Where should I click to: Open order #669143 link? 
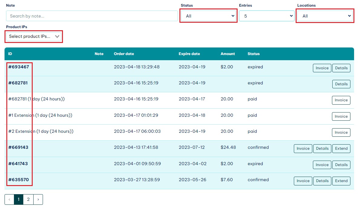pyautogui.click(x=18, y=147)
